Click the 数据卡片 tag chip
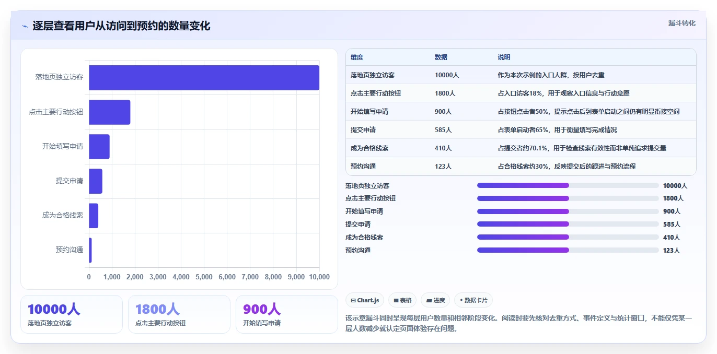The image size is (717, 354). tap(473, 300)
